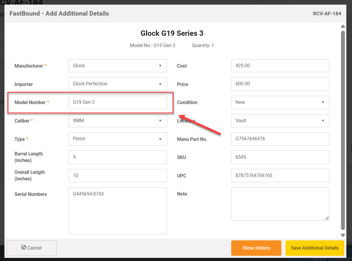Click the Serial Numbers field label
The width and height of the screenshot is (352, 261).
[x=31, y=194]
